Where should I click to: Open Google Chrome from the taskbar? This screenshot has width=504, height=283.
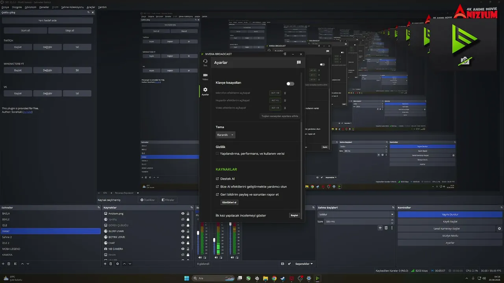point(274,278)
